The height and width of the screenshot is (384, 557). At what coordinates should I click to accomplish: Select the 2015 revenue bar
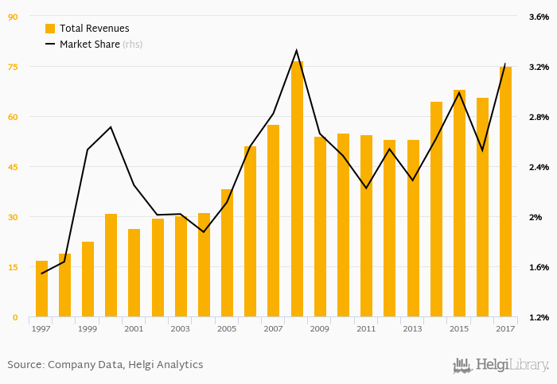tap(459, 204)
